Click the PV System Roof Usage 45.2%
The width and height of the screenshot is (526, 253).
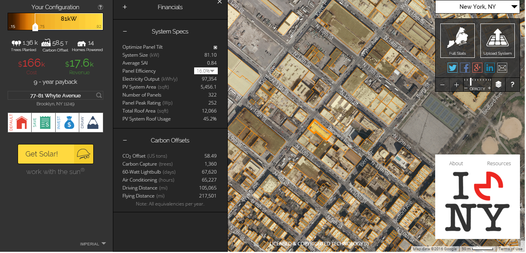click(210, 119)
